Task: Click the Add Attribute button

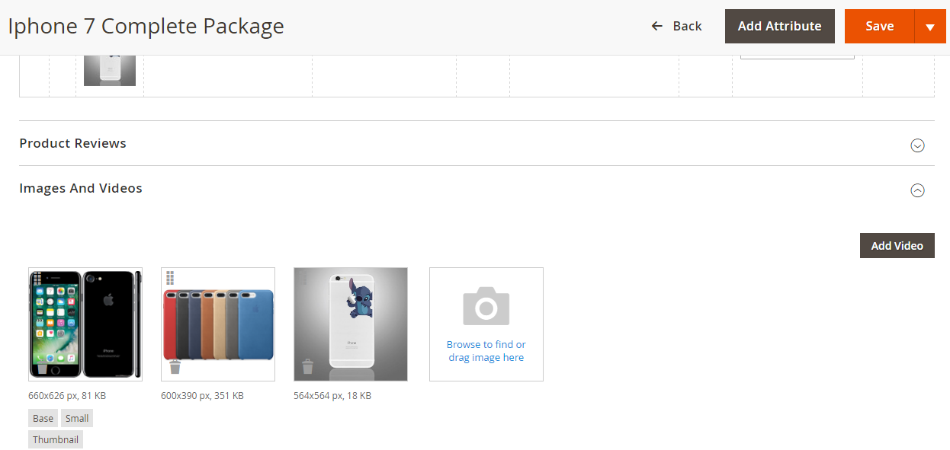Action: (x=780, y=27)
